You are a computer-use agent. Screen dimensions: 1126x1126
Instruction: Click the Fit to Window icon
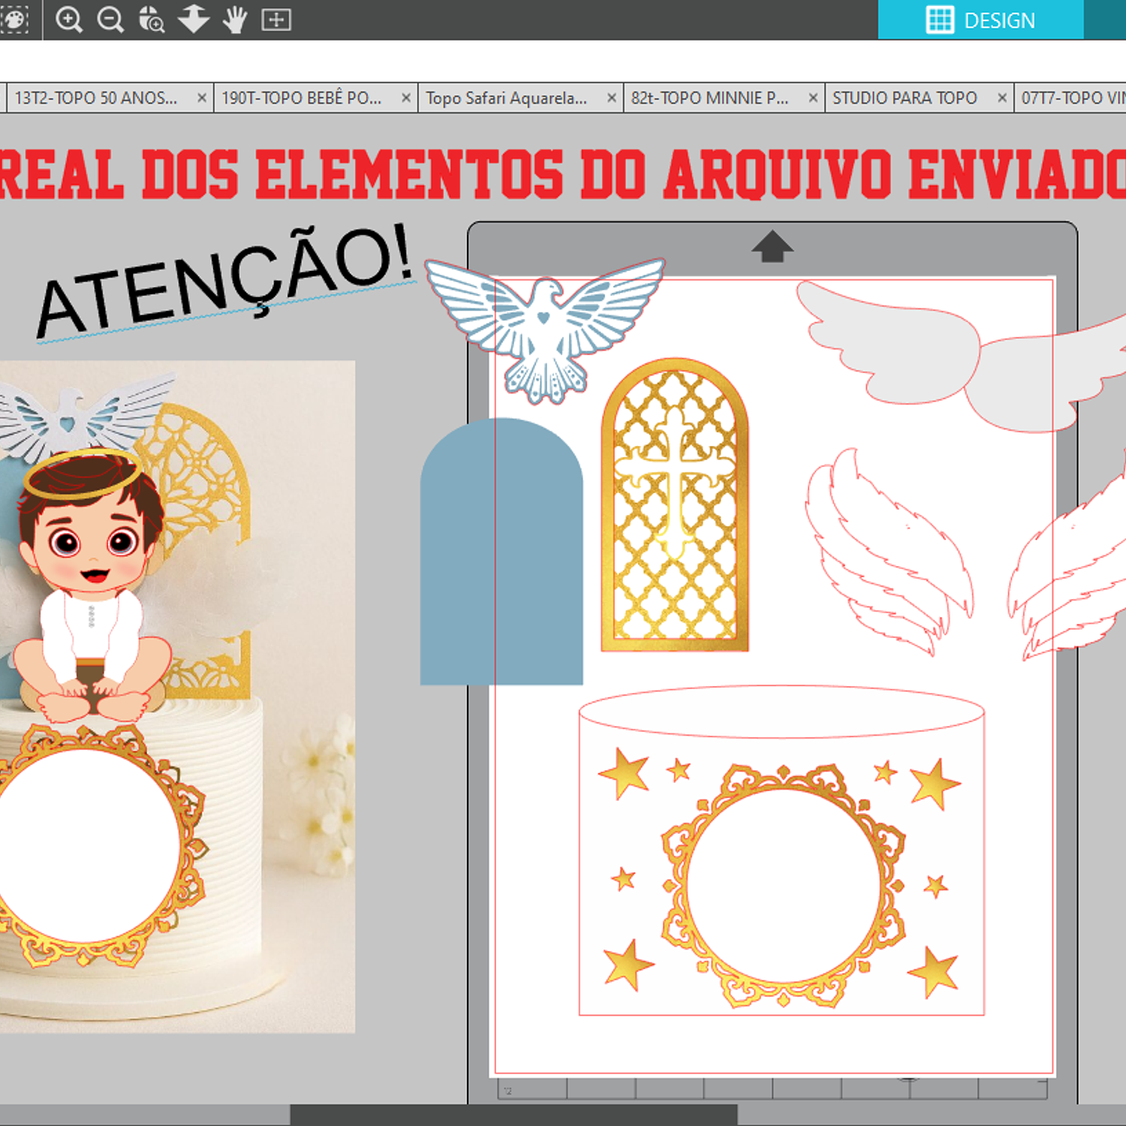pyautogui.click(x=275, y=20)
